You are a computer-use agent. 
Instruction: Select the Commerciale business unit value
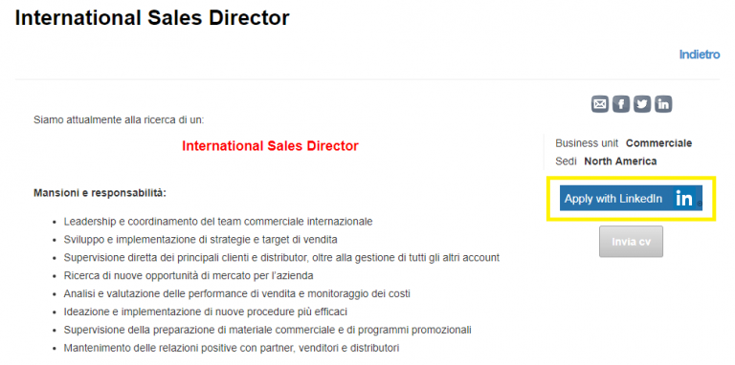tap(659, 143)
